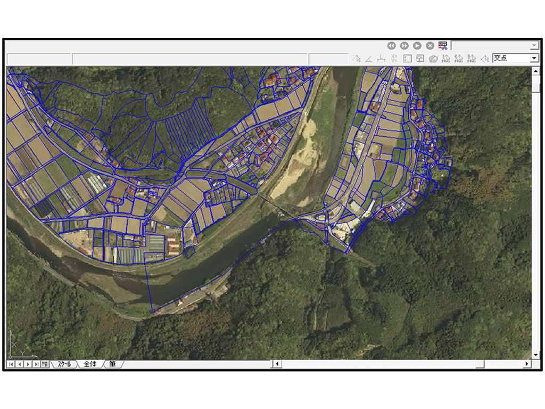
Task: Expand the empty top-right combo box
Action: point(534,46)
